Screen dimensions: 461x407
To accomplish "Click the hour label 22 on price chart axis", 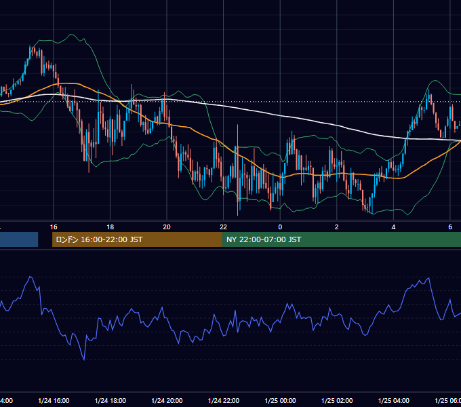I will 224,227.
